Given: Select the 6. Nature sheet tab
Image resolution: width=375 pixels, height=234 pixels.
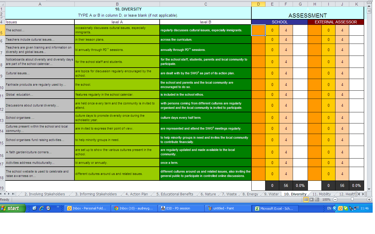Looking at the screenshot, I should (208, 194).
